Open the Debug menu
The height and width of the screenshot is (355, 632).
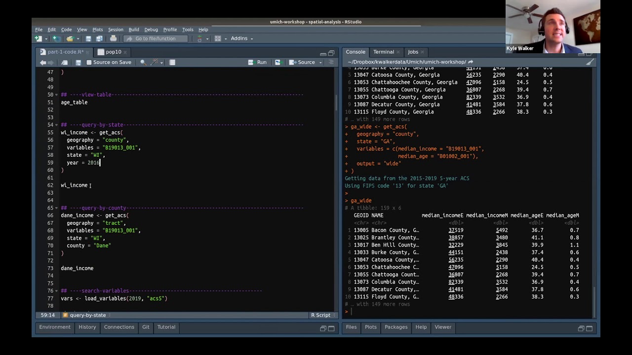pyautogui.click(x=151, y=30)
